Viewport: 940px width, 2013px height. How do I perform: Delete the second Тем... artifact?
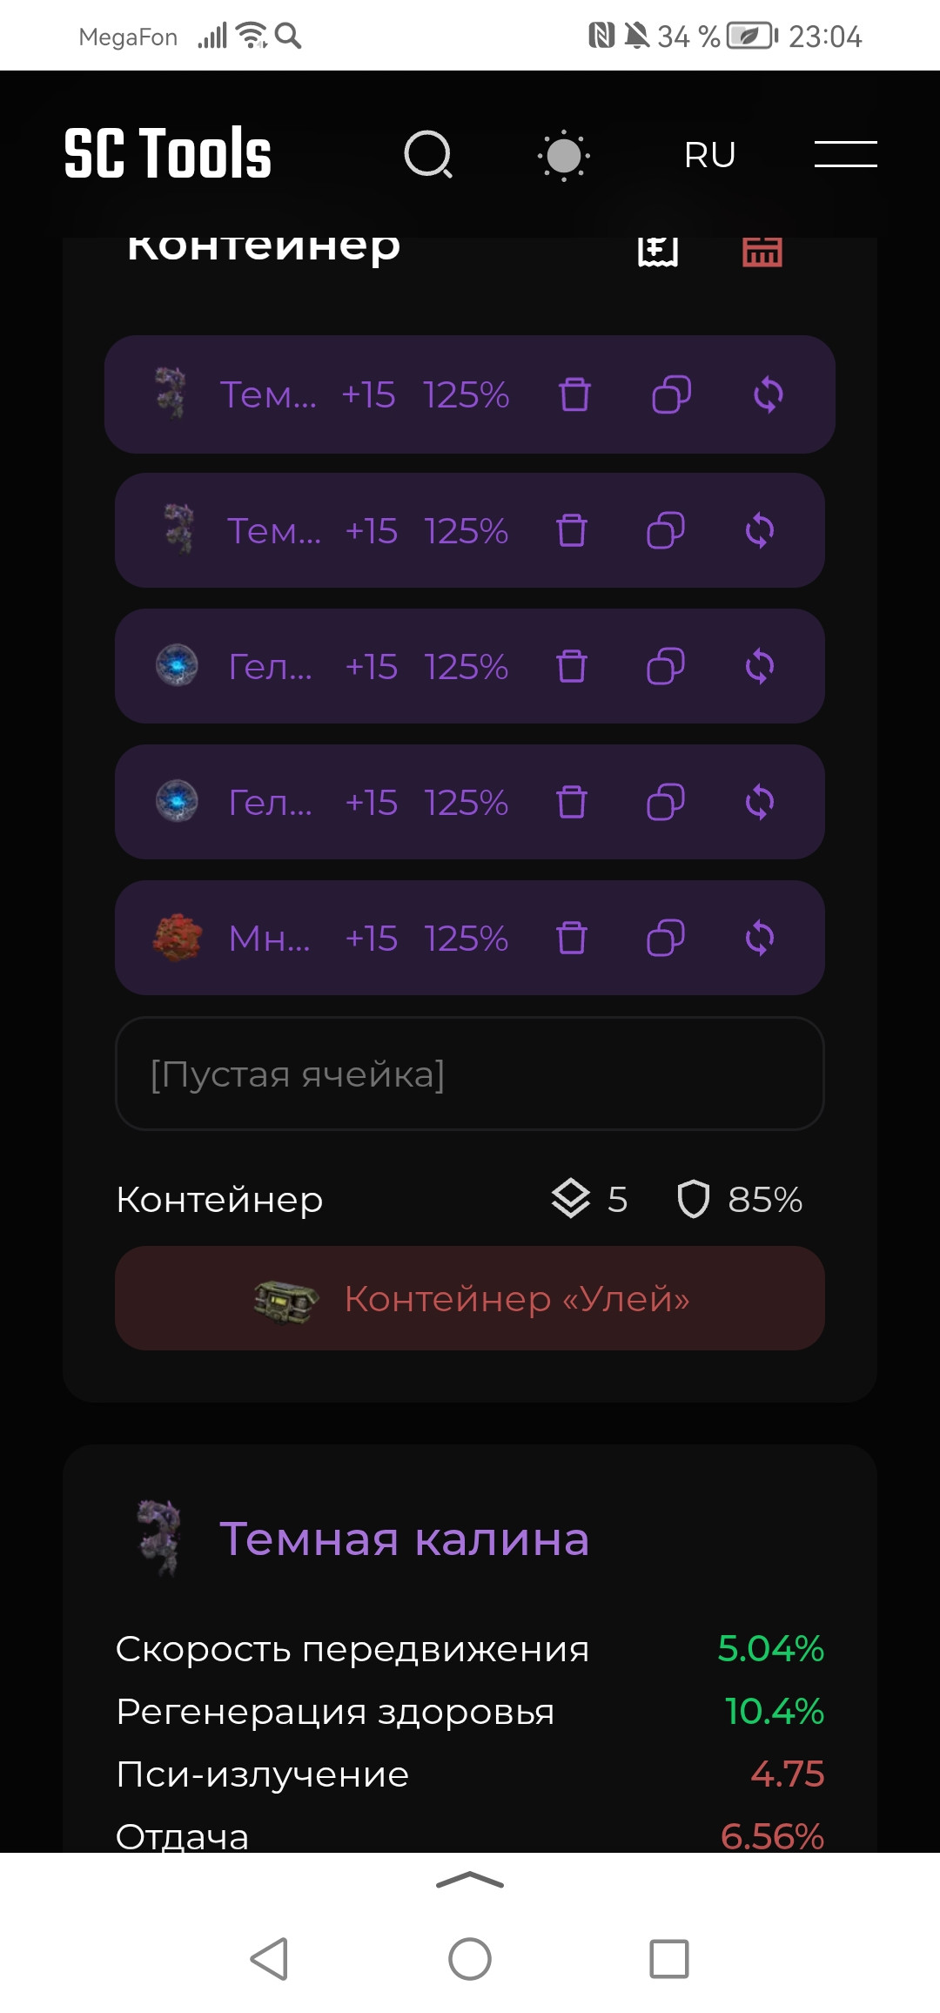572,530
